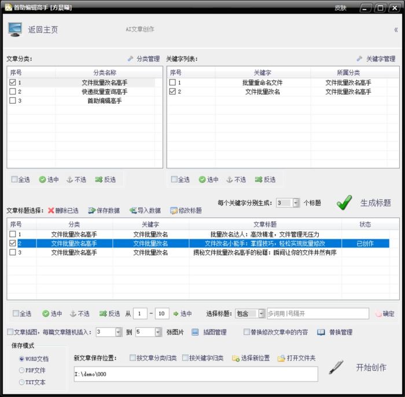Screen dimensions: 405x397
Task: Click 开始创作 pen icon button
Action: coord(337,367)
